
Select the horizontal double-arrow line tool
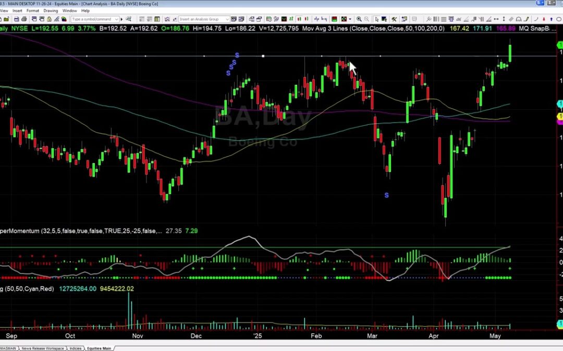[496, 19]
